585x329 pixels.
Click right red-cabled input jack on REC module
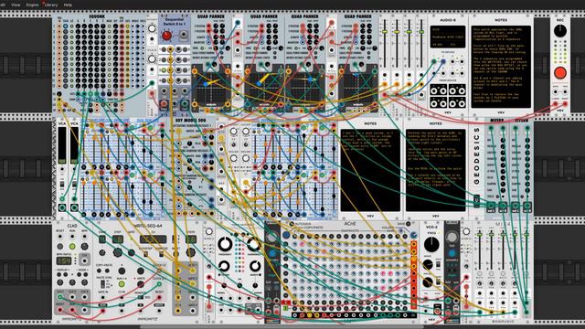pyautogui.click(x=565, y=104)
